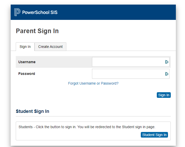Image resolution: width=185 pixels, height=147 pixels.
Task: Click the Password field label
Action: point(27,74)
